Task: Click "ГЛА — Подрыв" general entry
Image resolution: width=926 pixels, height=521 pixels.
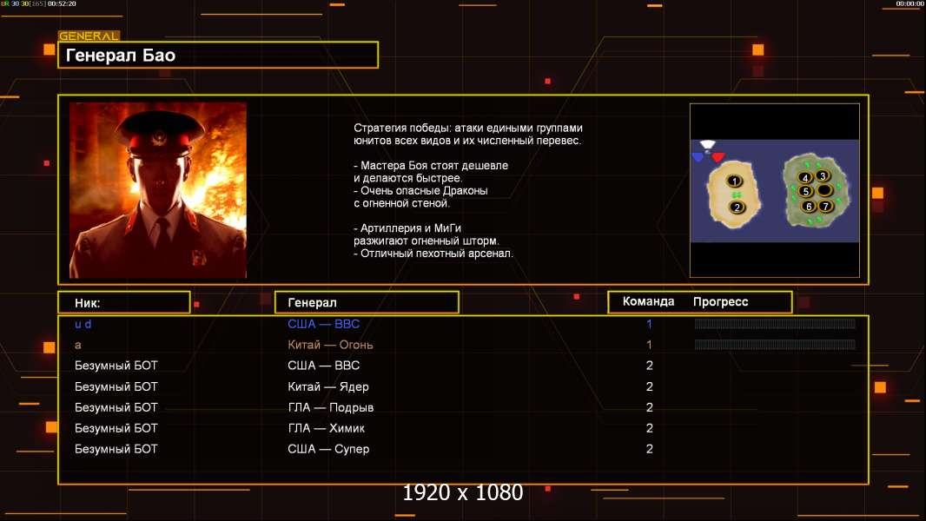Action: coord(330,407)
